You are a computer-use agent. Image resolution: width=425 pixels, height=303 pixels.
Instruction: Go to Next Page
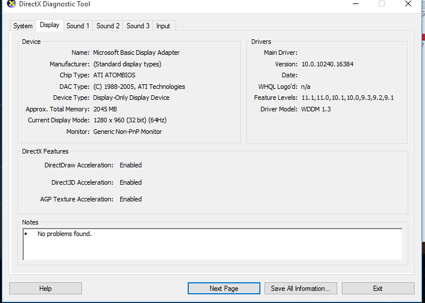point(224,289)
